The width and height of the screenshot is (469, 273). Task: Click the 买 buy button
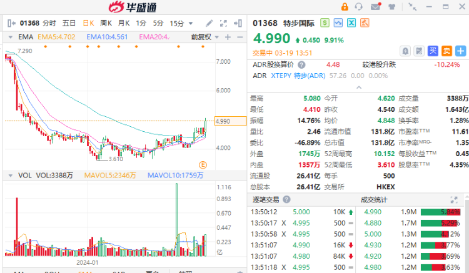pyautogui.click(x=433, y=51)
